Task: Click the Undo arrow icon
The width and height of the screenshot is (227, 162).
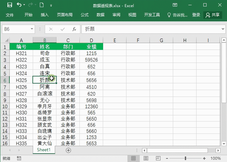Action: click(19, 5)
